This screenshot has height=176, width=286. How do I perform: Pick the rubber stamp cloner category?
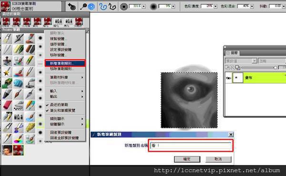7,61
